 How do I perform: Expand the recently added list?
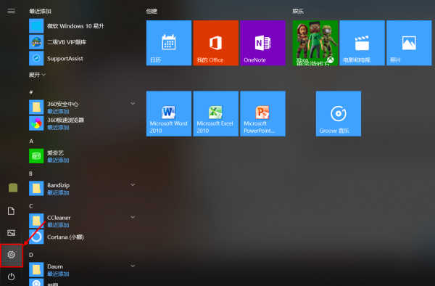(38, 75)
